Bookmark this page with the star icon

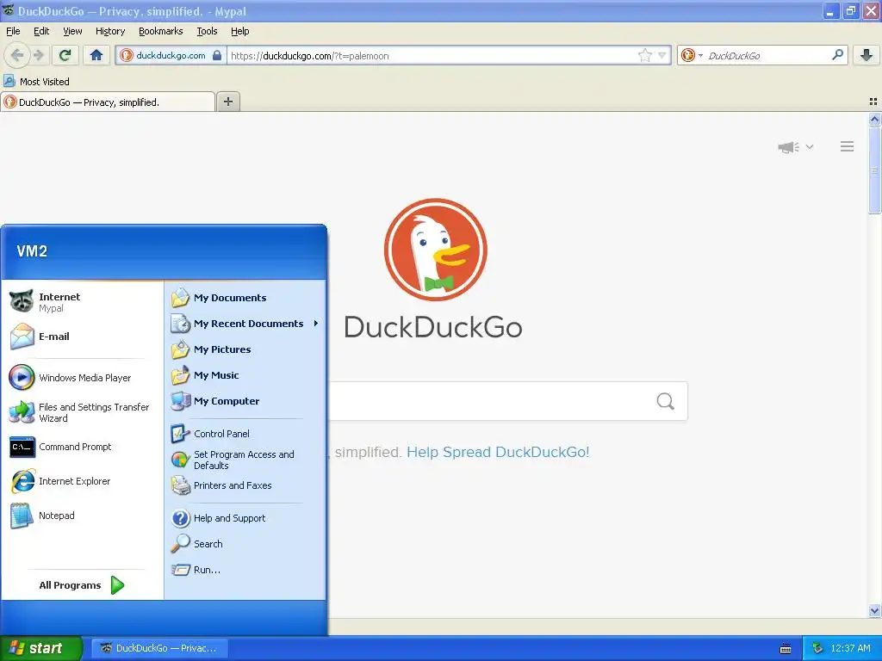[x=644, y=55]
